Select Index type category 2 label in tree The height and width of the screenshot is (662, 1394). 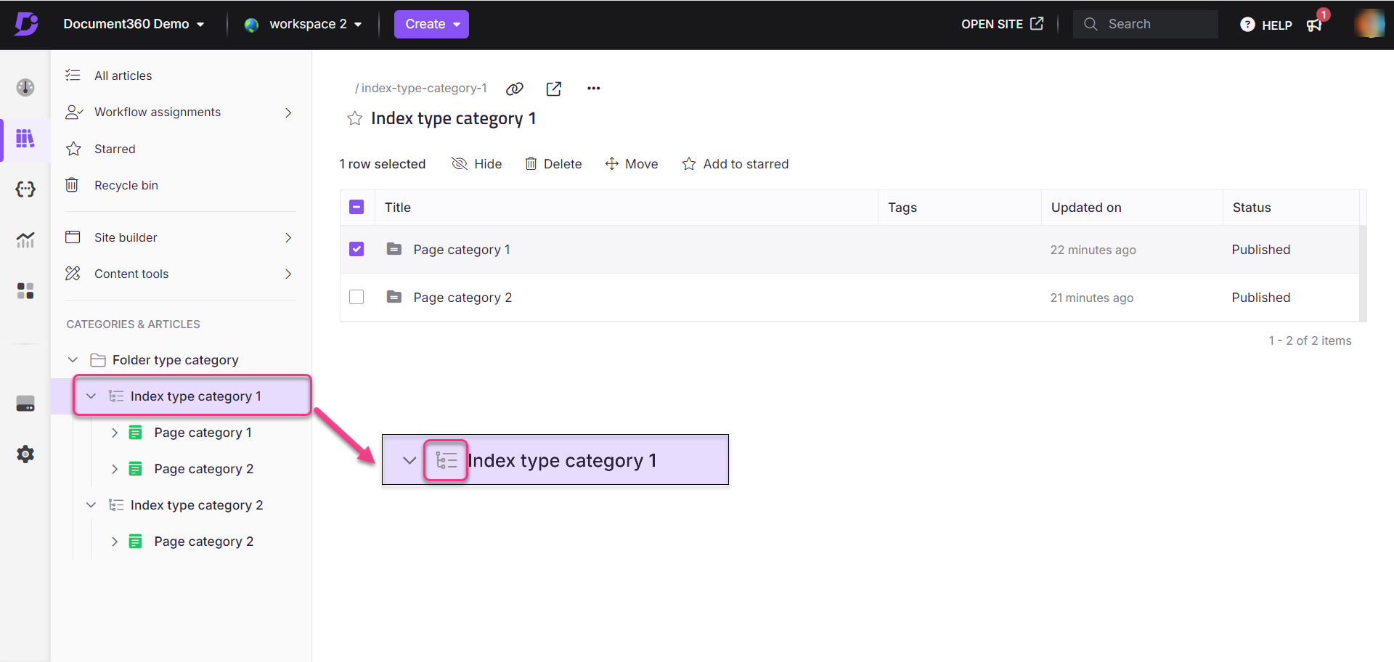coord(197,505)
